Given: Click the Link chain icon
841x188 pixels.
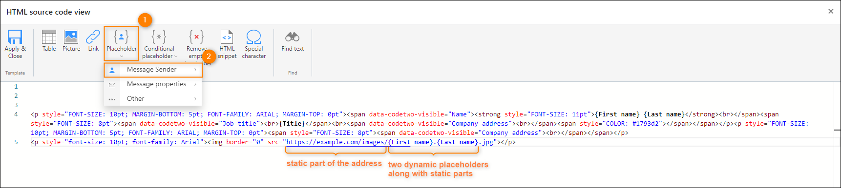Looking at the screenshot, I should coord(93,37).
